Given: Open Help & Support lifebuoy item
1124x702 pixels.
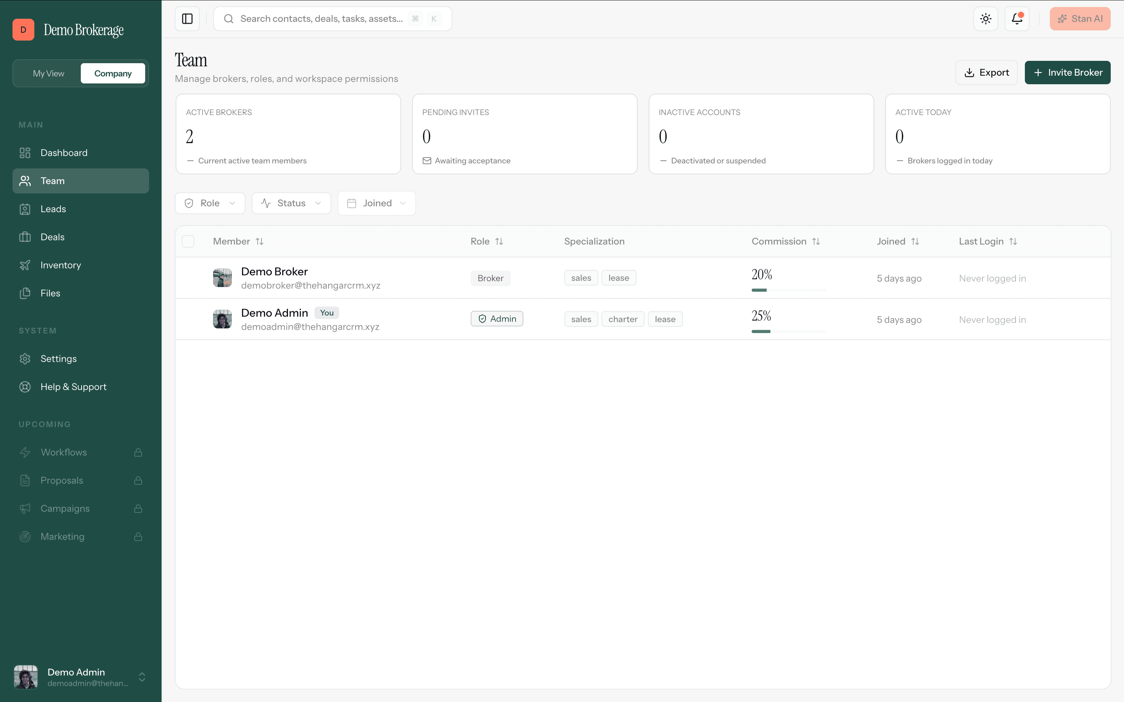Looking at the screenshot, I should click(x=81, y=387).
